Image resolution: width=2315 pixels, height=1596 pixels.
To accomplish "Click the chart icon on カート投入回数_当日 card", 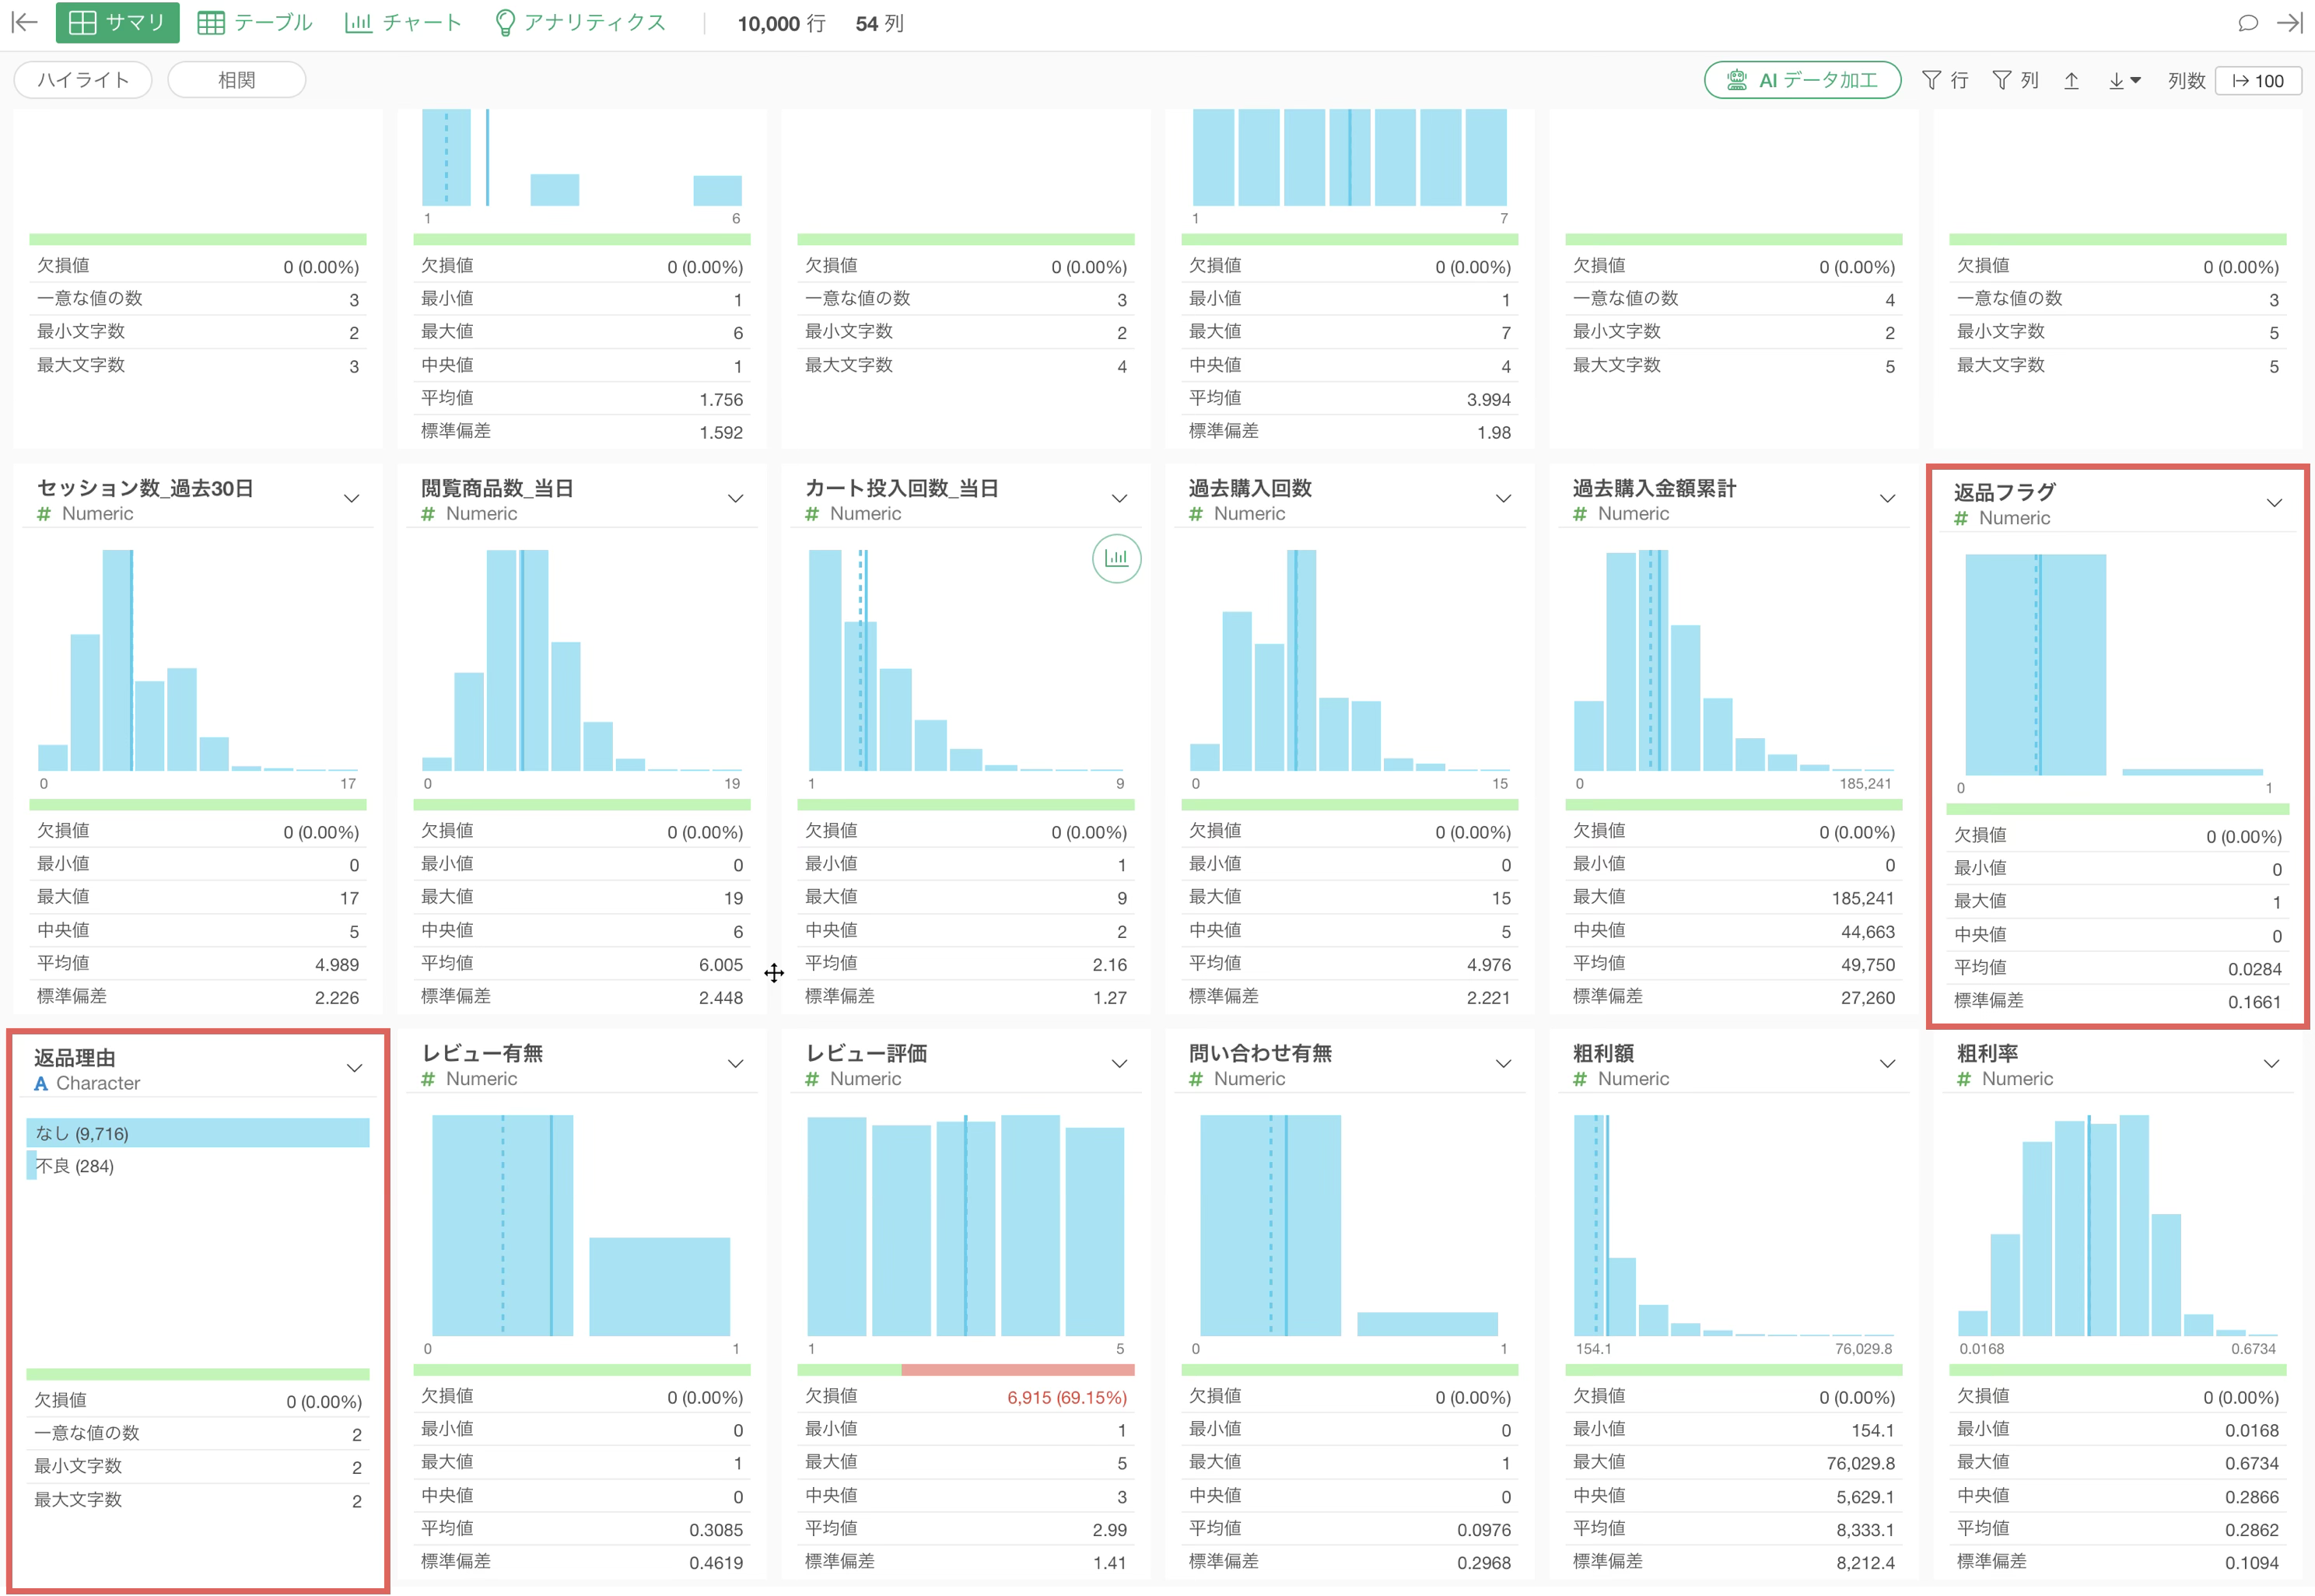I will coord(1116,558).
